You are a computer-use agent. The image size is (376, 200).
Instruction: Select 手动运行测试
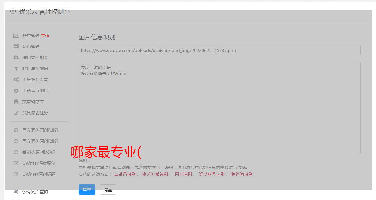35,91
